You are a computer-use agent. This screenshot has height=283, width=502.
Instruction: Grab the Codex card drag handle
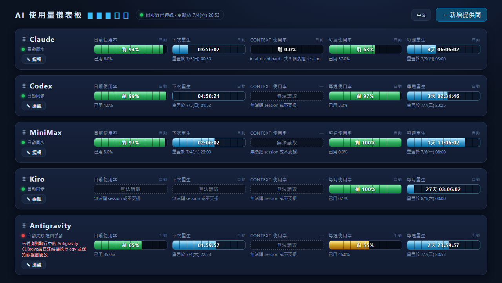[24, 86]
